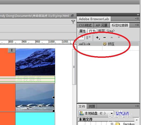This screenshot has height=125, width=141.
Task: Select the seagulls over water image
Action: coord(35,98)
